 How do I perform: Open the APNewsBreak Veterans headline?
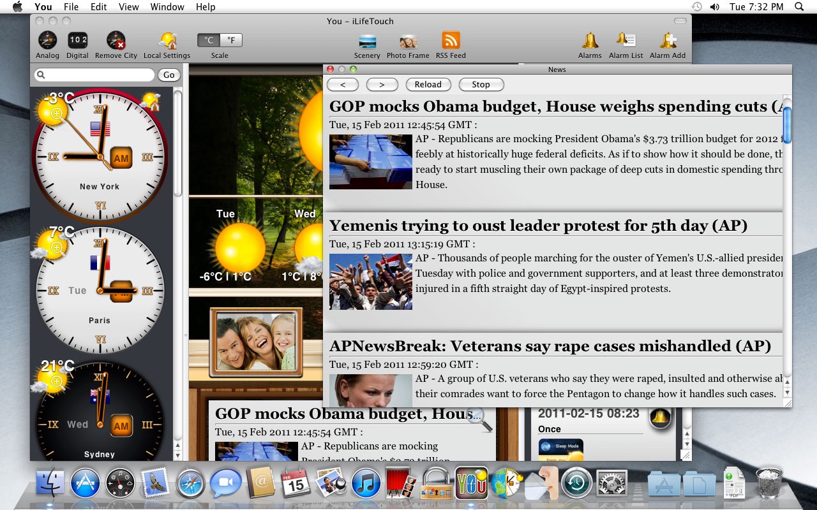point(550,346)
